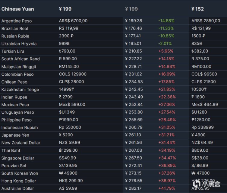Click price COL$ 129900
The image size is (227, 193).
pos(73,74)
